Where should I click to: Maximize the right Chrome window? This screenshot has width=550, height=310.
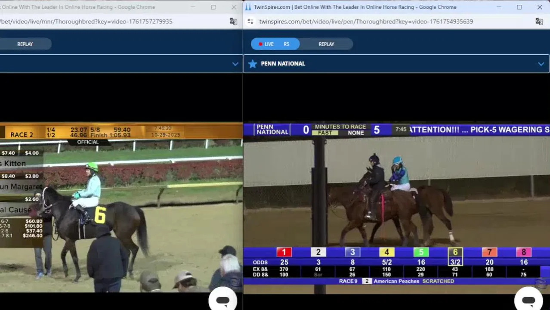point(519,7)
